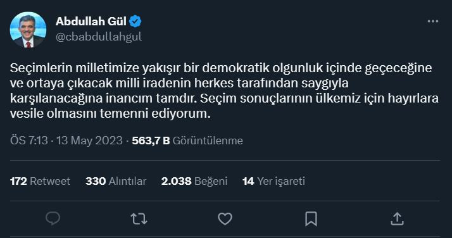Click the 563,7 B view count
The height and width of the screenshot is (238, 452).
point(151,141)
